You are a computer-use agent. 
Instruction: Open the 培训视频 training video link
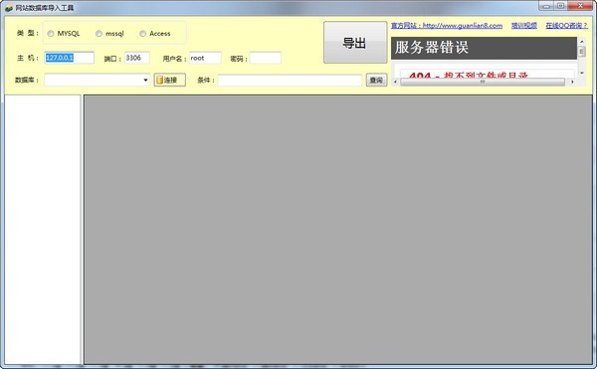point(524,26)
